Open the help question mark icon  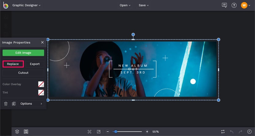pyautogui.click(x=234, y=5)
